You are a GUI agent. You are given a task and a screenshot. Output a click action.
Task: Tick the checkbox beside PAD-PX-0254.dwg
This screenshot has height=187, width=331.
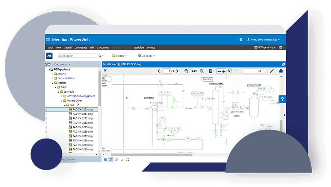(46, 127)
